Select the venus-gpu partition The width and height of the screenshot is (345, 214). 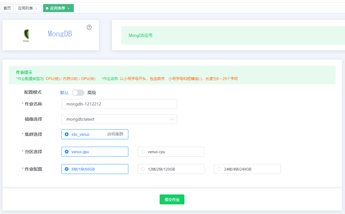point(95,152)
